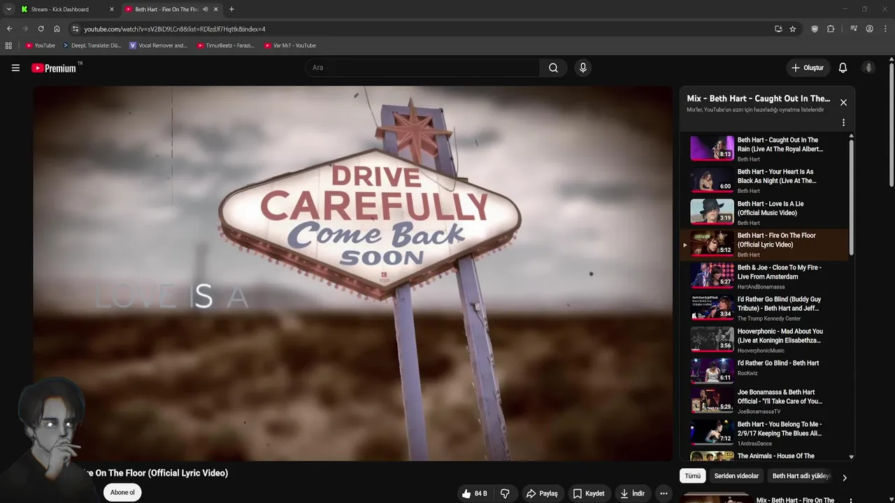Open browser home page button
This screenshot has height=503, width=895.
click(57, 29)
